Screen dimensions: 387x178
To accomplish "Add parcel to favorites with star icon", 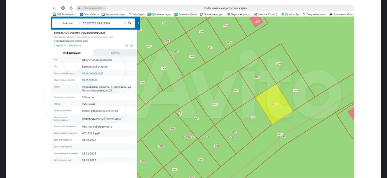I will click(x=132, y=46).
